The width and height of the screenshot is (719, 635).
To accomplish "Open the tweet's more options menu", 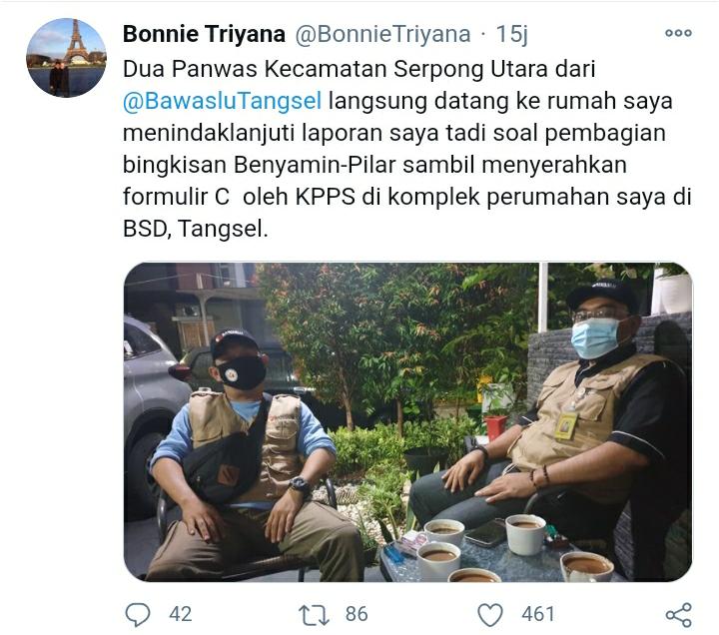I will [678, 33].
